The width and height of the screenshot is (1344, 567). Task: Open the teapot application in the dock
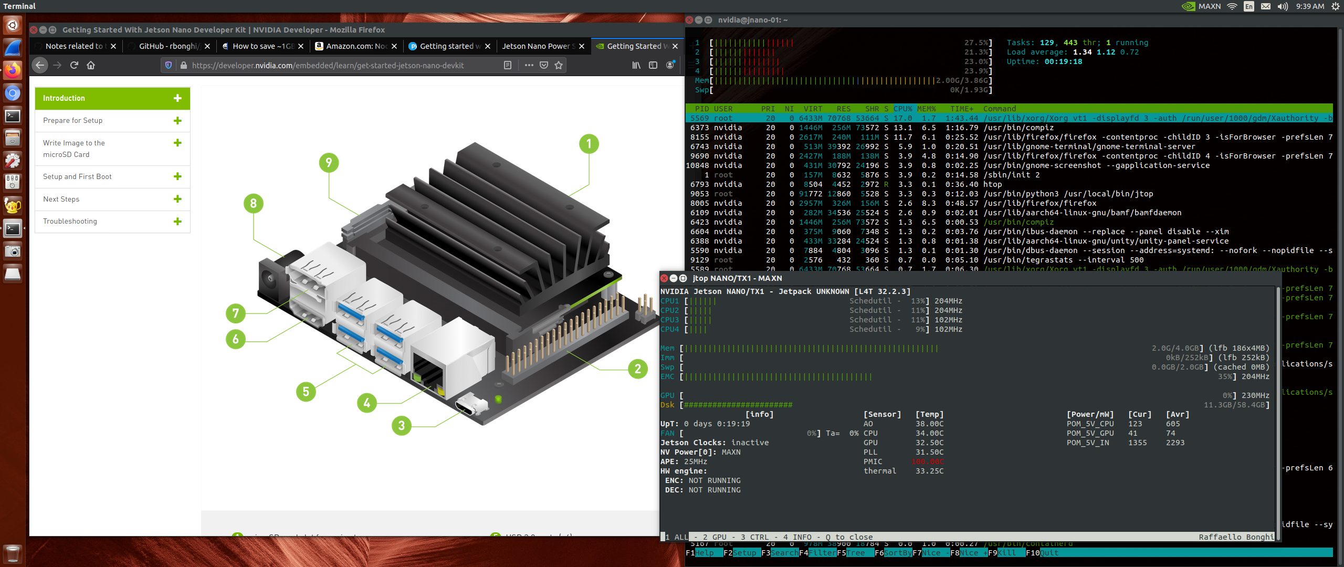(x=13, y=206)
